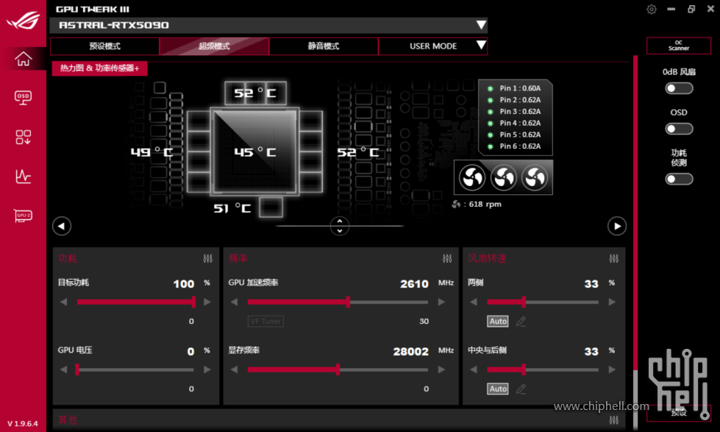The width and height of the screenshot is (720, 432).
Task: Open settings with the gear icon
Action: point(652,9)
